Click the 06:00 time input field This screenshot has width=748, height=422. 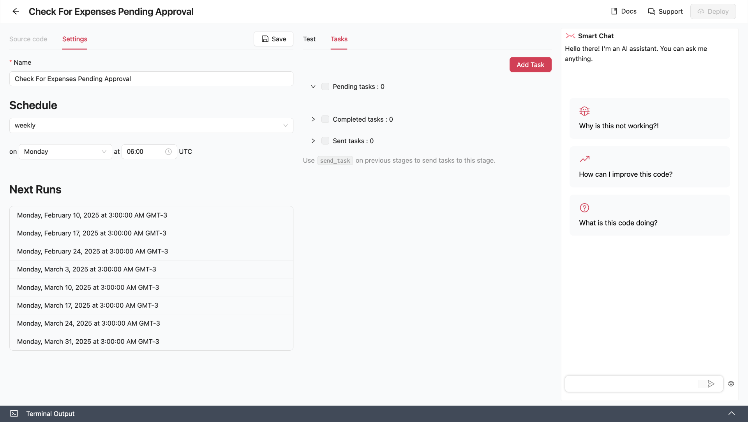point(149,152)
